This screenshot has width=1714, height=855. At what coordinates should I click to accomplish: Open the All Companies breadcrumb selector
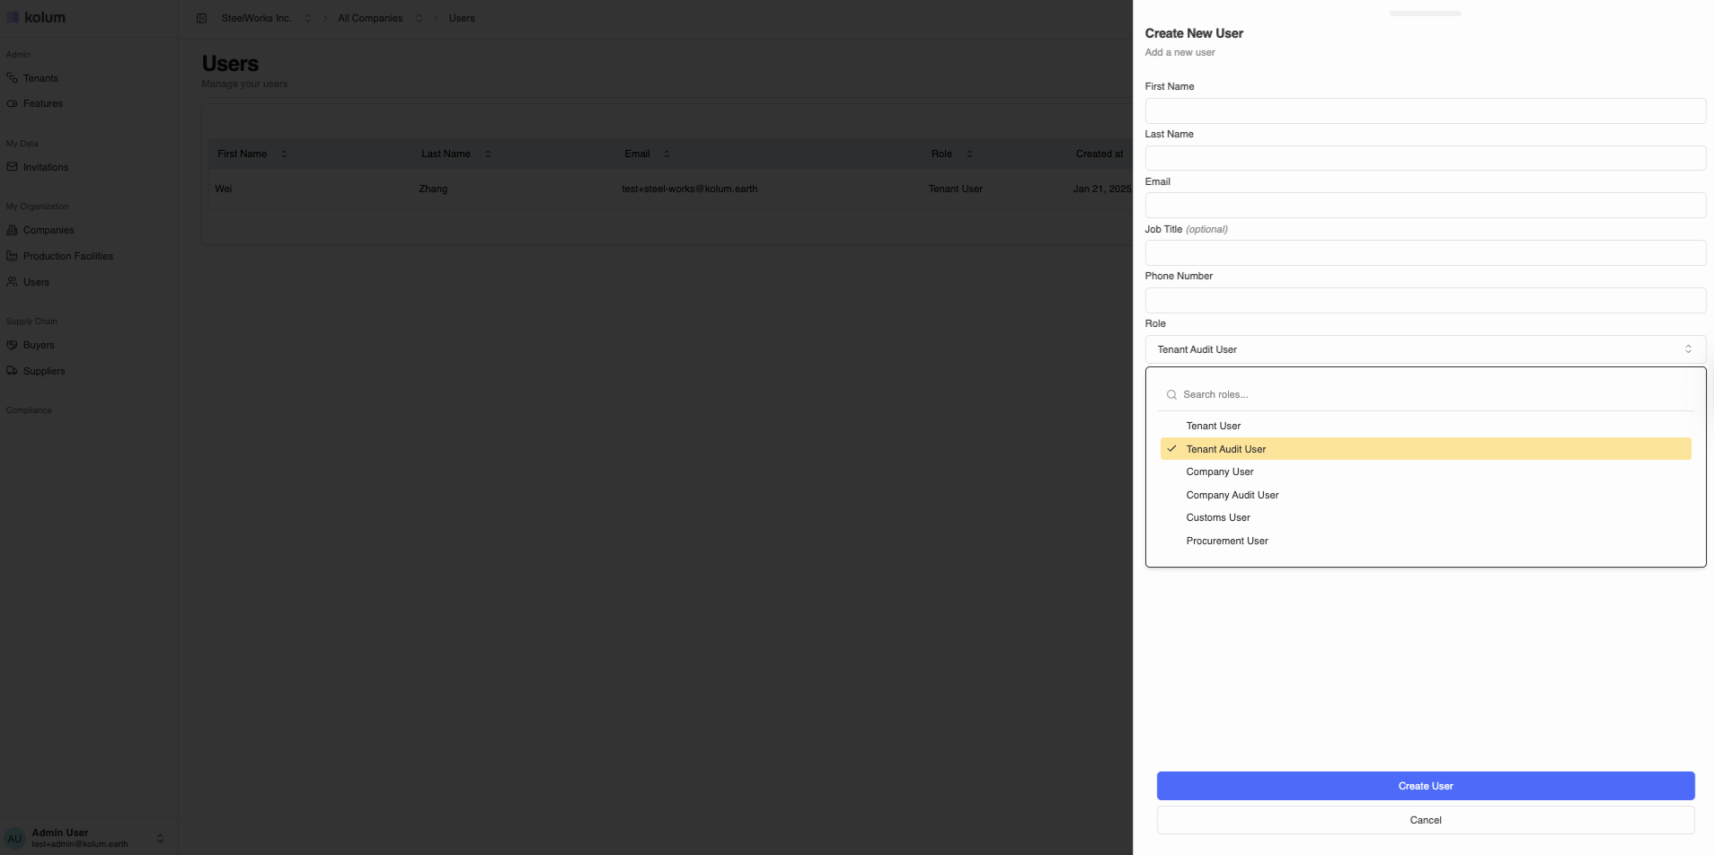coord(419,18)
